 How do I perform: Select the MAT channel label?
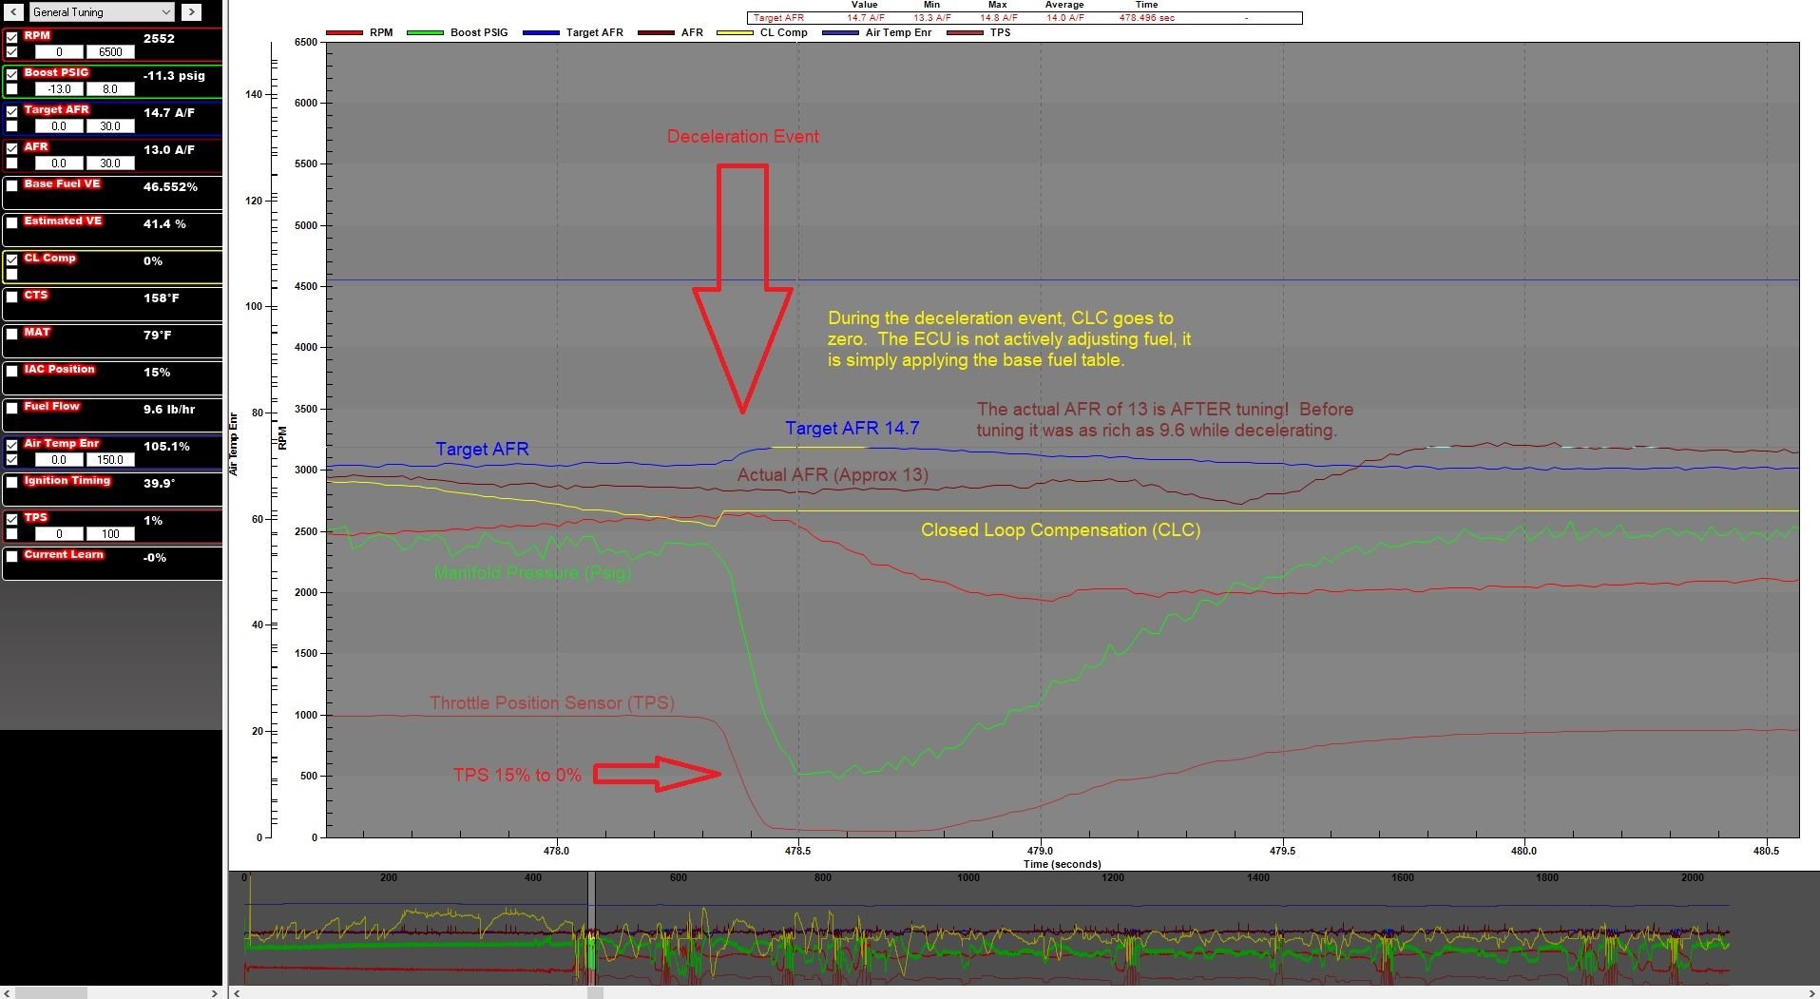[x=37, y=333]
